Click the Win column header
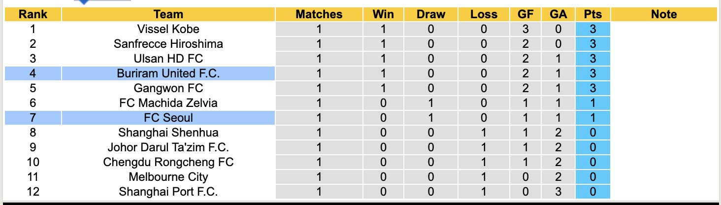721x205 pixels. tap(384, 14)
